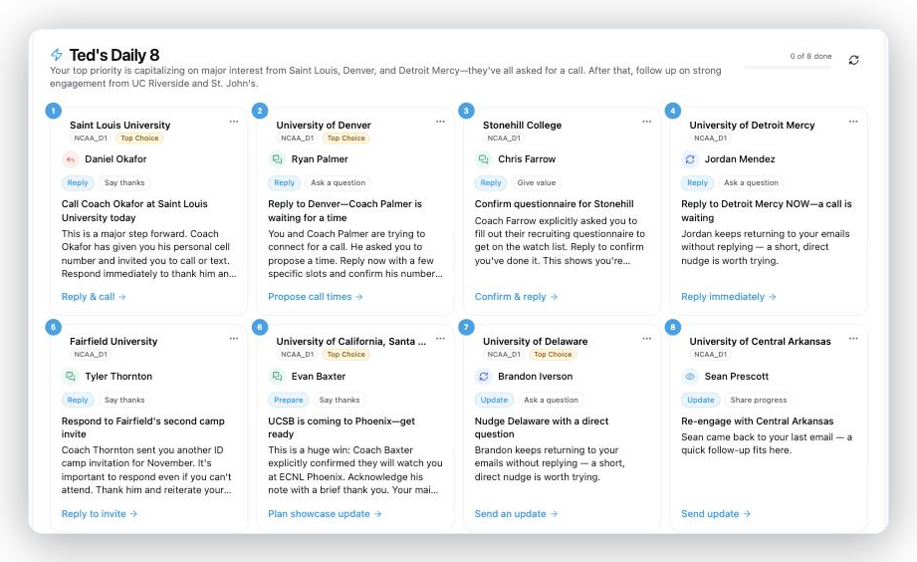Click the chat icon beside Evan Baxter
917x562 pixels.
(277, 377)
